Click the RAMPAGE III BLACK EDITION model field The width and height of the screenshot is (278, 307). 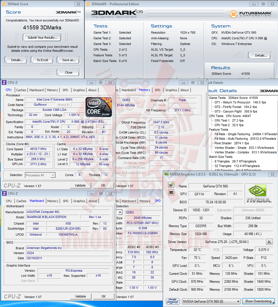(52, 217)
